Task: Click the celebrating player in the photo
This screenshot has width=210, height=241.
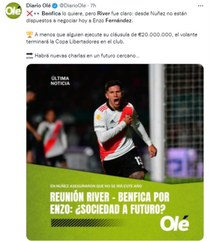Action: [123, 130]
